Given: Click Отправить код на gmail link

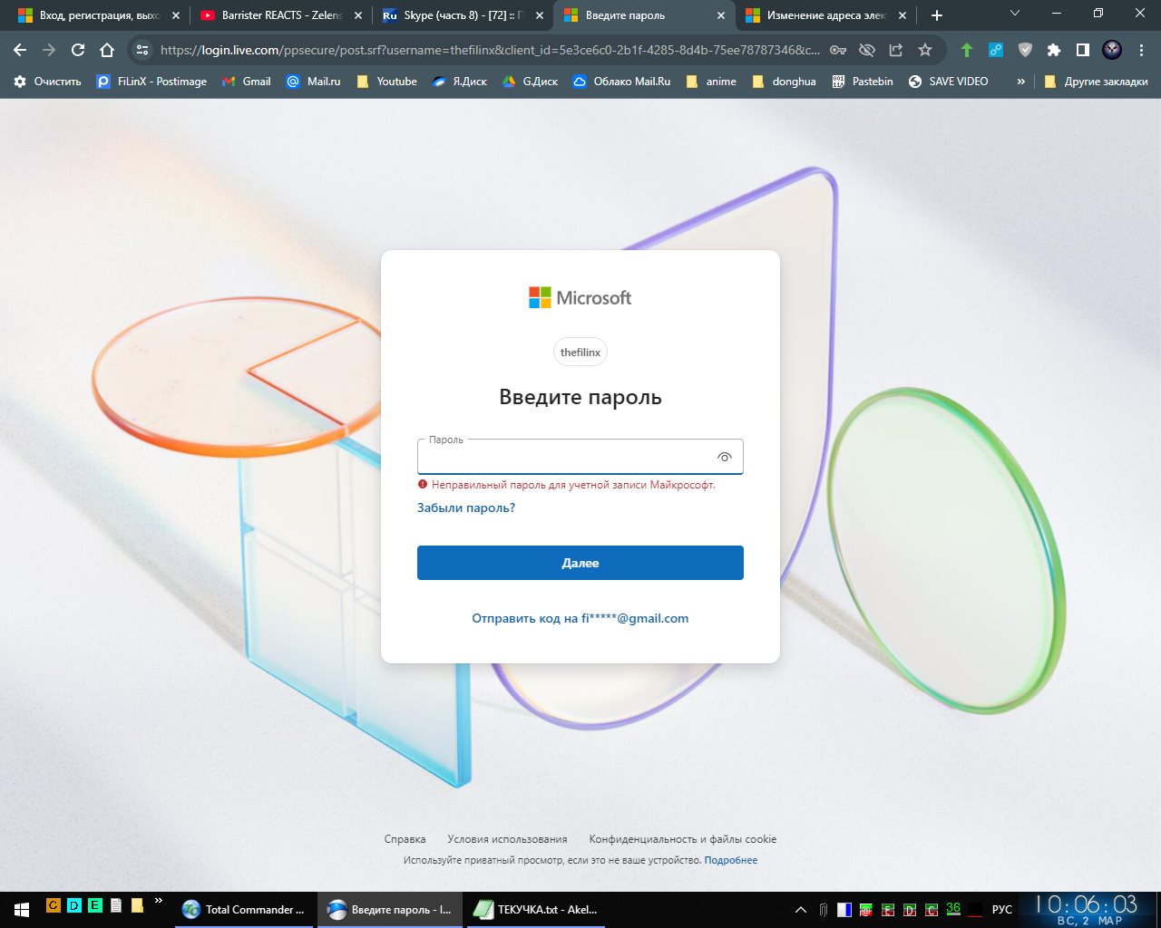Looking at the screenshot, I should pos(580,618).
